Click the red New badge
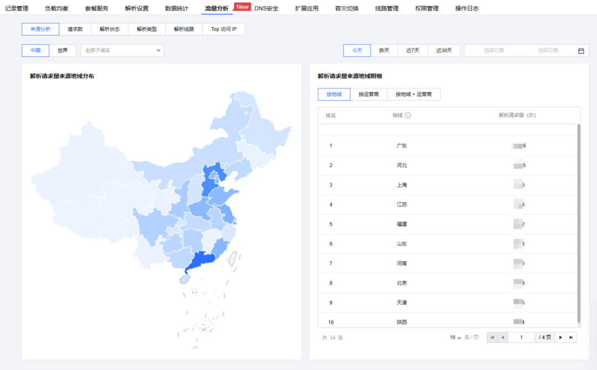 [242, 7]
